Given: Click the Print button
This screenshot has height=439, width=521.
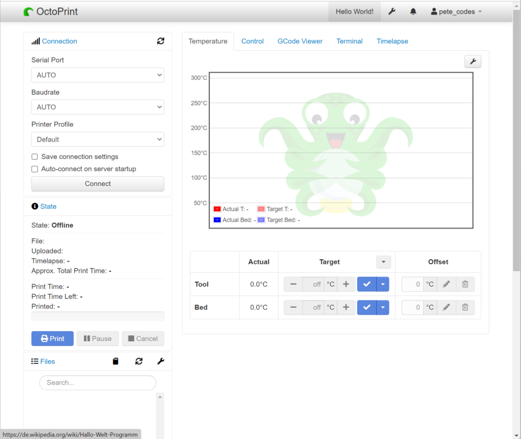Looking at the screenshot, I should point(52,338).
